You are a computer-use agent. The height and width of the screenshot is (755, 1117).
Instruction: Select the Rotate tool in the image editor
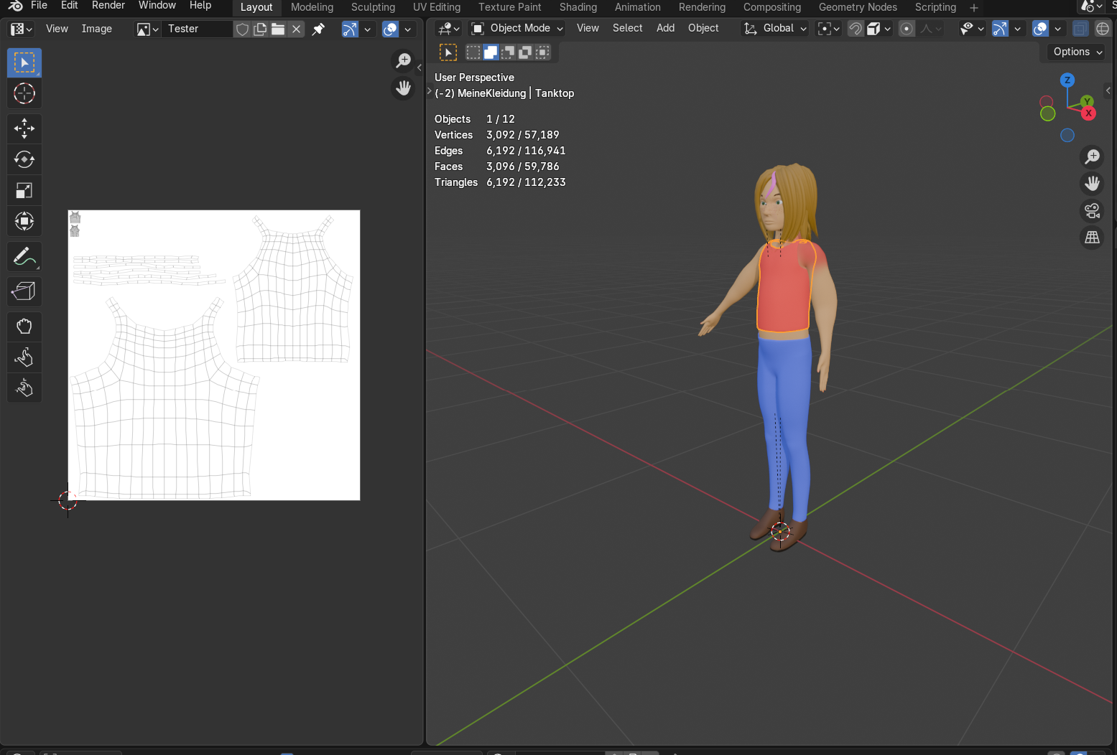24,159
